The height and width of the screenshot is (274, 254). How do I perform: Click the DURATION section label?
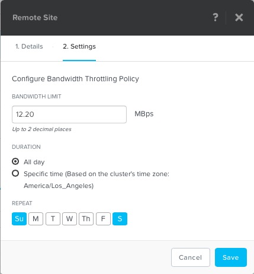26,147
